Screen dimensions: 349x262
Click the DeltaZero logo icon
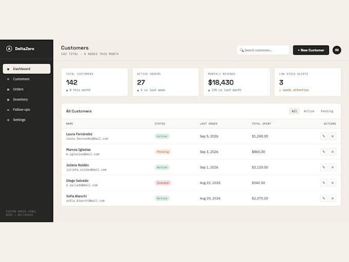9,49
